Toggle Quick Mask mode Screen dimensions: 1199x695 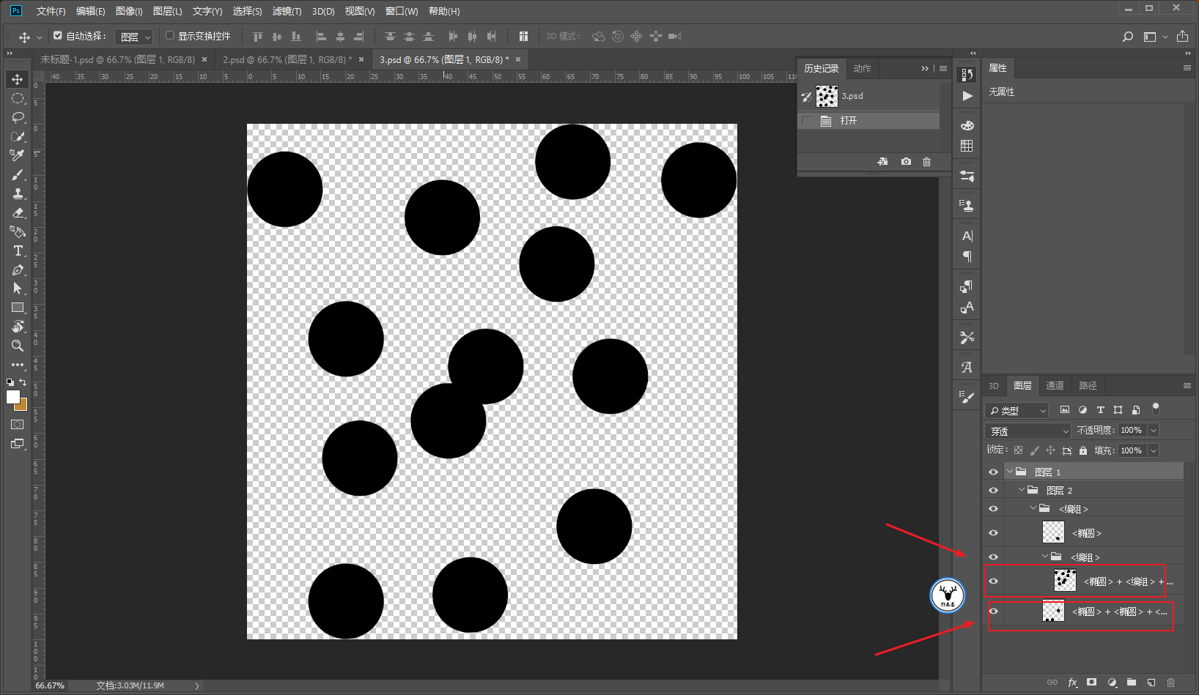[18, 425]
